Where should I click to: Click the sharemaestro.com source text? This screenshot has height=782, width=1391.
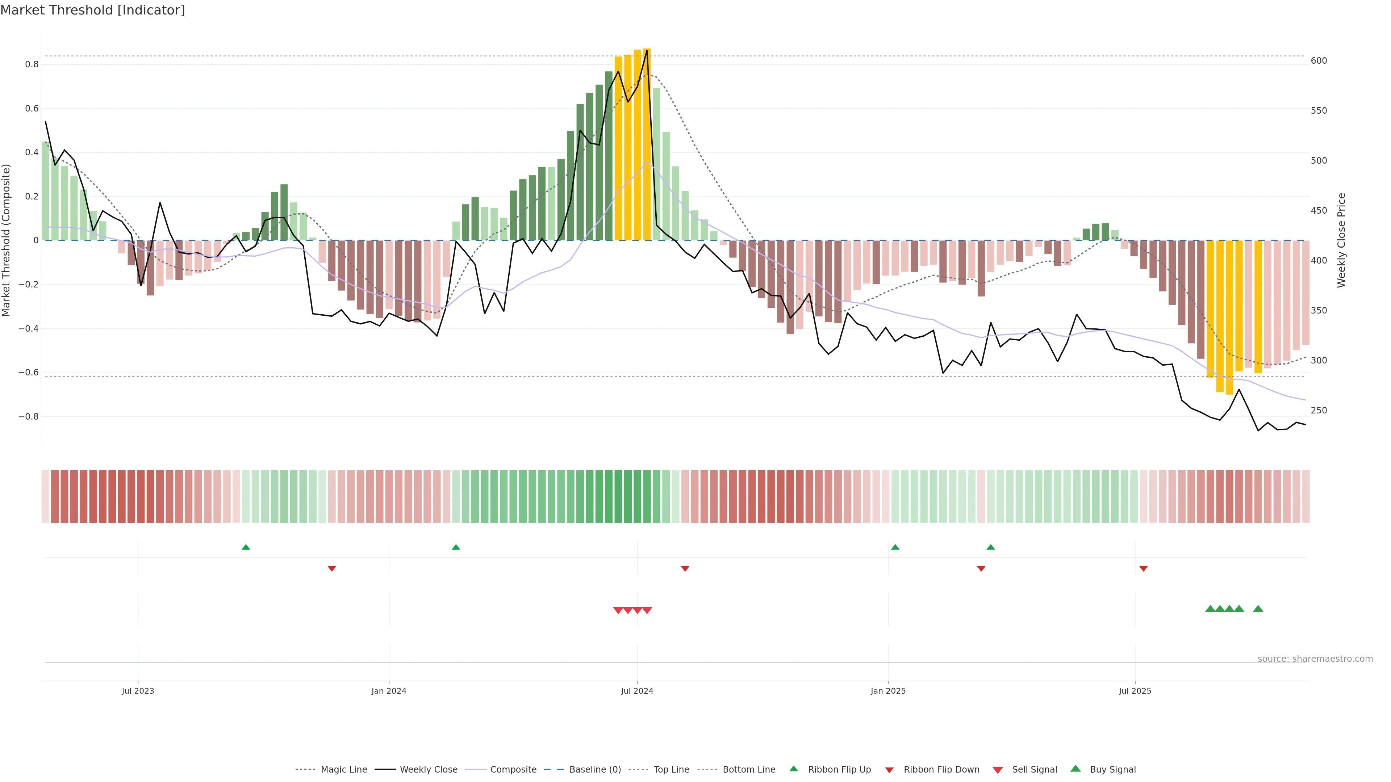pyautogui.click(x=1315, y=659)
